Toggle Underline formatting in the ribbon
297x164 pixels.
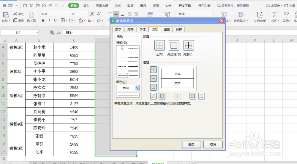[x=56, y=20]
